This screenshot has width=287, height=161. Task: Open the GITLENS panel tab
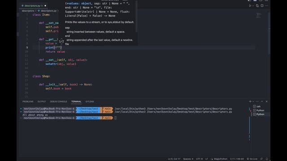tap(90, 102)
